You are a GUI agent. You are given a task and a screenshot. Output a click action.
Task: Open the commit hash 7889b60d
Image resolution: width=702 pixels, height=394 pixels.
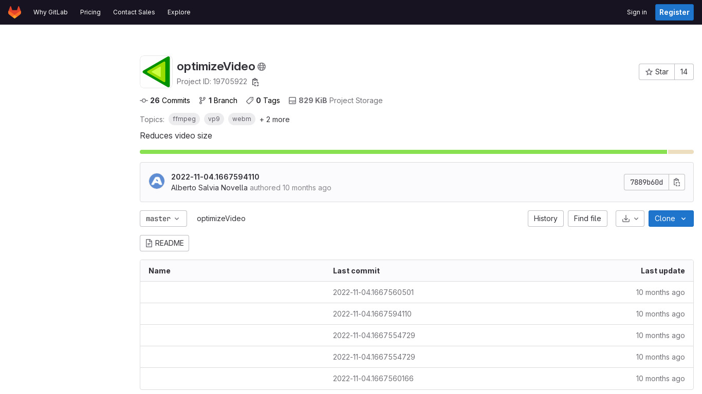pyautogui.click(x=646, y=182)
